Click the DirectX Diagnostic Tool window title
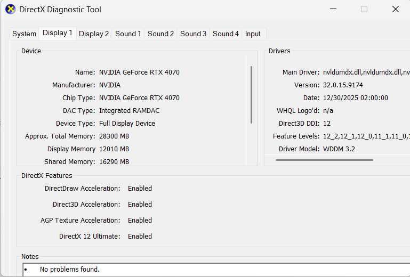The width and height of the screenshot is (410, 277). [60, 10]
